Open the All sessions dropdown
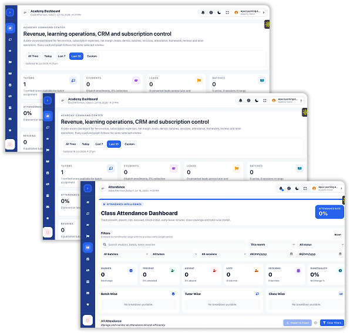 (223, 254)
